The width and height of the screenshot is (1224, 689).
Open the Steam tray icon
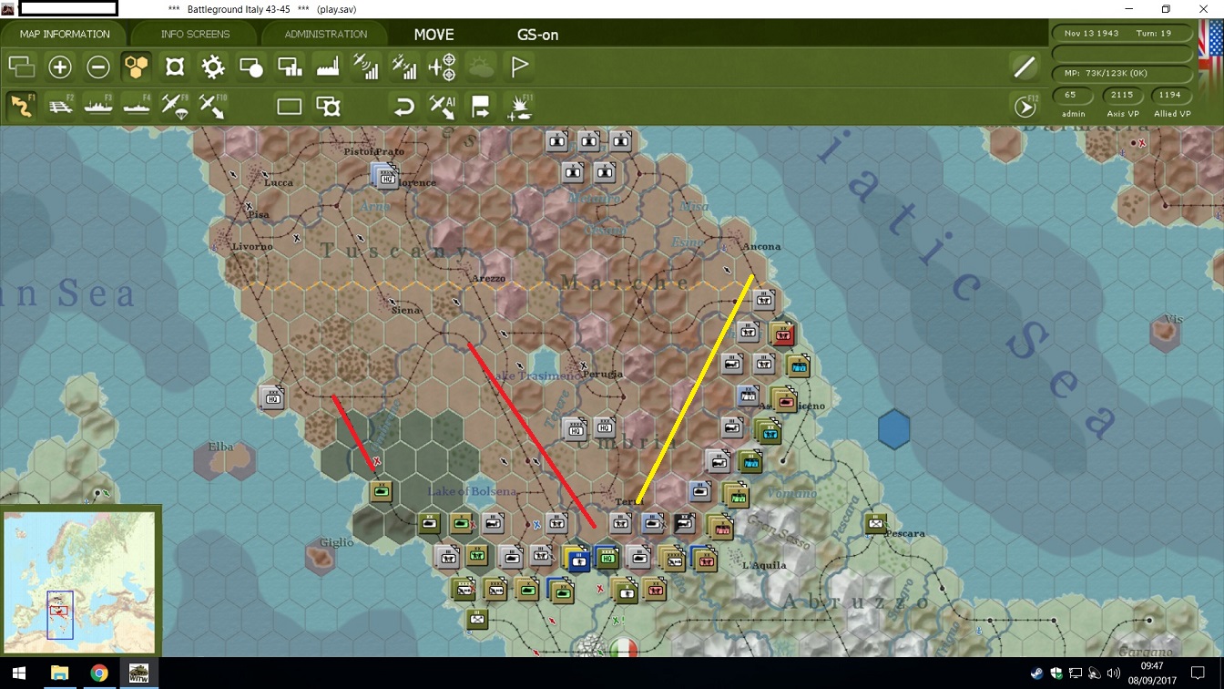click(1037, 674)
